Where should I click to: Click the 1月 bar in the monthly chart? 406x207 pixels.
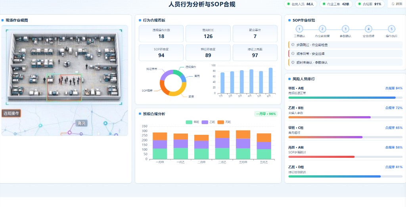point(222,83)
